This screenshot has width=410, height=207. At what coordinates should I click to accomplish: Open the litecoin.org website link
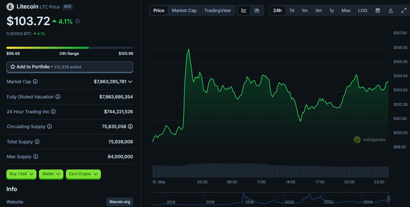pyautogui.click(x=120, y=202)
